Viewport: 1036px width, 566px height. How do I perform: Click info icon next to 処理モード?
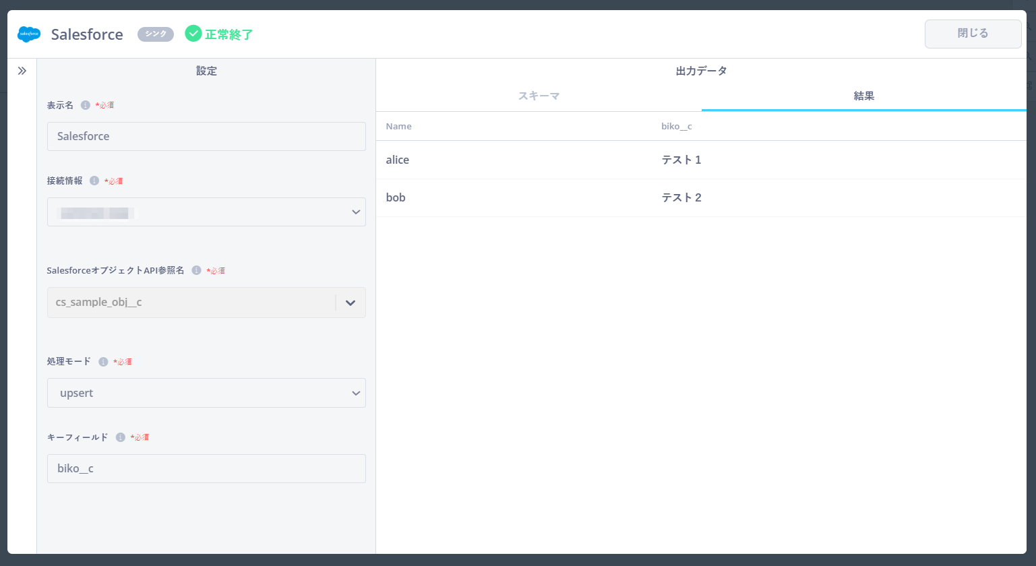coord(103,362)
